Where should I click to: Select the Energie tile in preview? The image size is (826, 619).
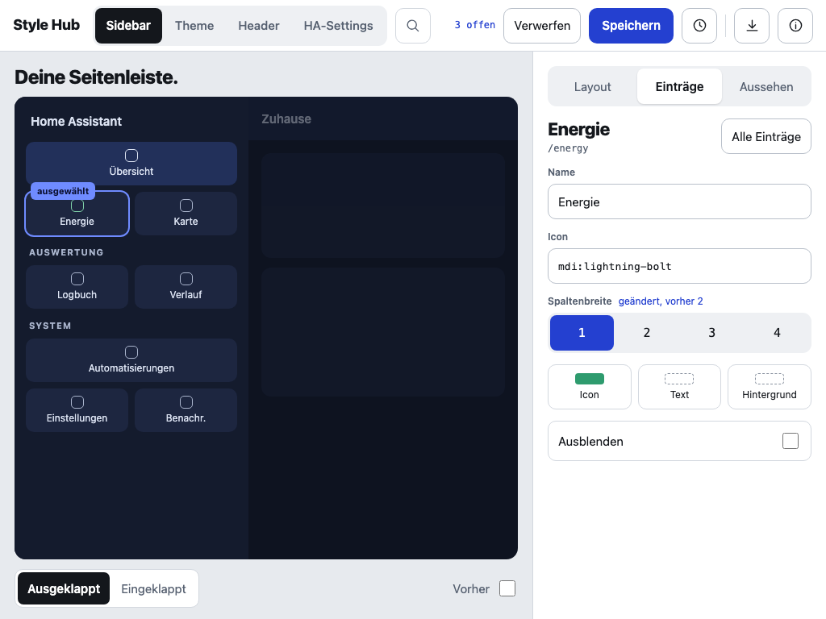click(77, 213)
